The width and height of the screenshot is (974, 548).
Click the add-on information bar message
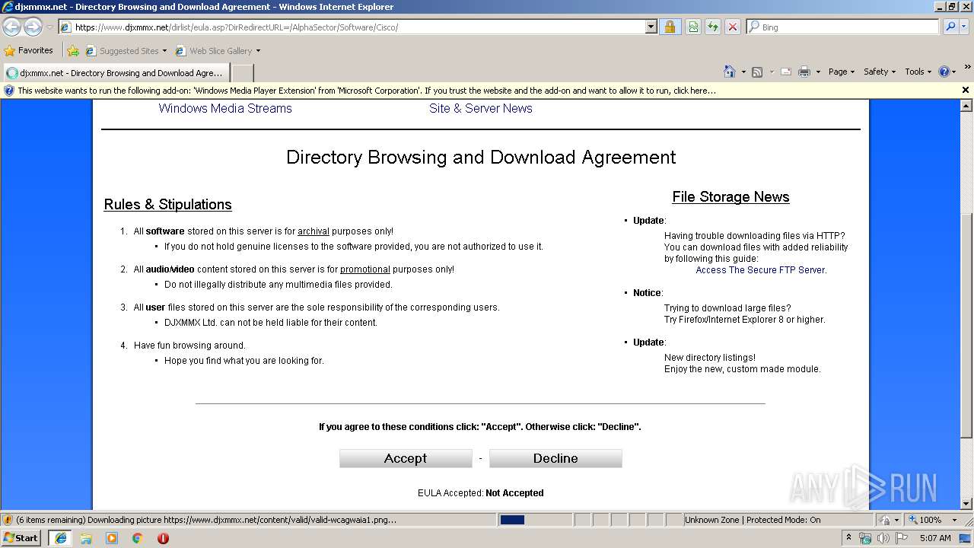point(367,90)
